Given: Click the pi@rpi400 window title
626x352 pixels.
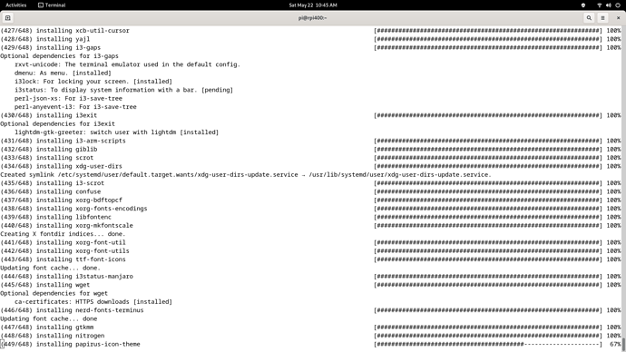Looking at the screenshot, I should [313, 18].
